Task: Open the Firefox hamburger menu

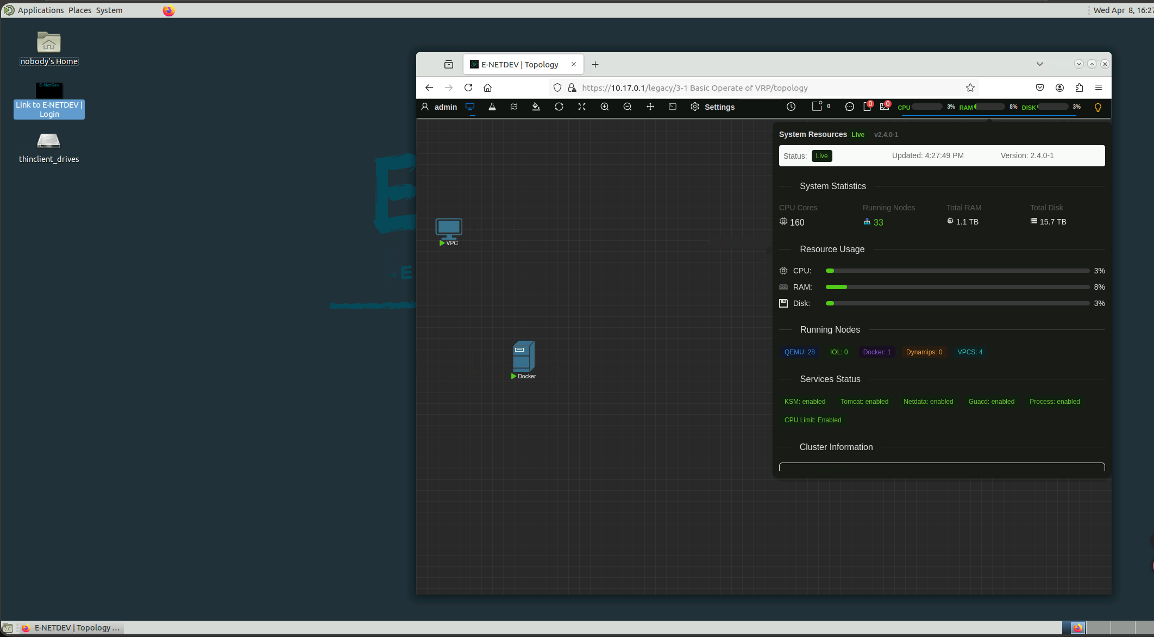Action: (x=1099, y=88)
